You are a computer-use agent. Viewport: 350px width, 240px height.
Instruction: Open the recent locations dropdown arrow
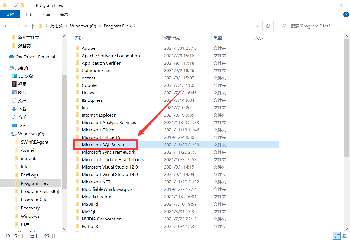[26, 26]
